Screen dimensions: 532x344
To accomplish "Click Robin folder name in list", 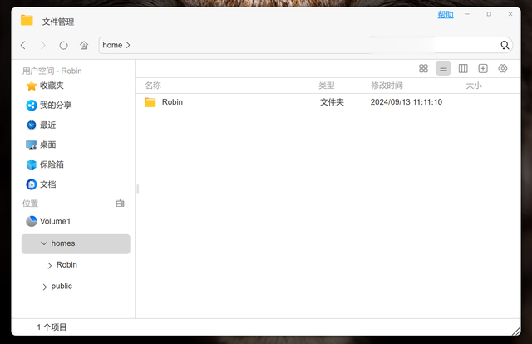I will [172, 102].
